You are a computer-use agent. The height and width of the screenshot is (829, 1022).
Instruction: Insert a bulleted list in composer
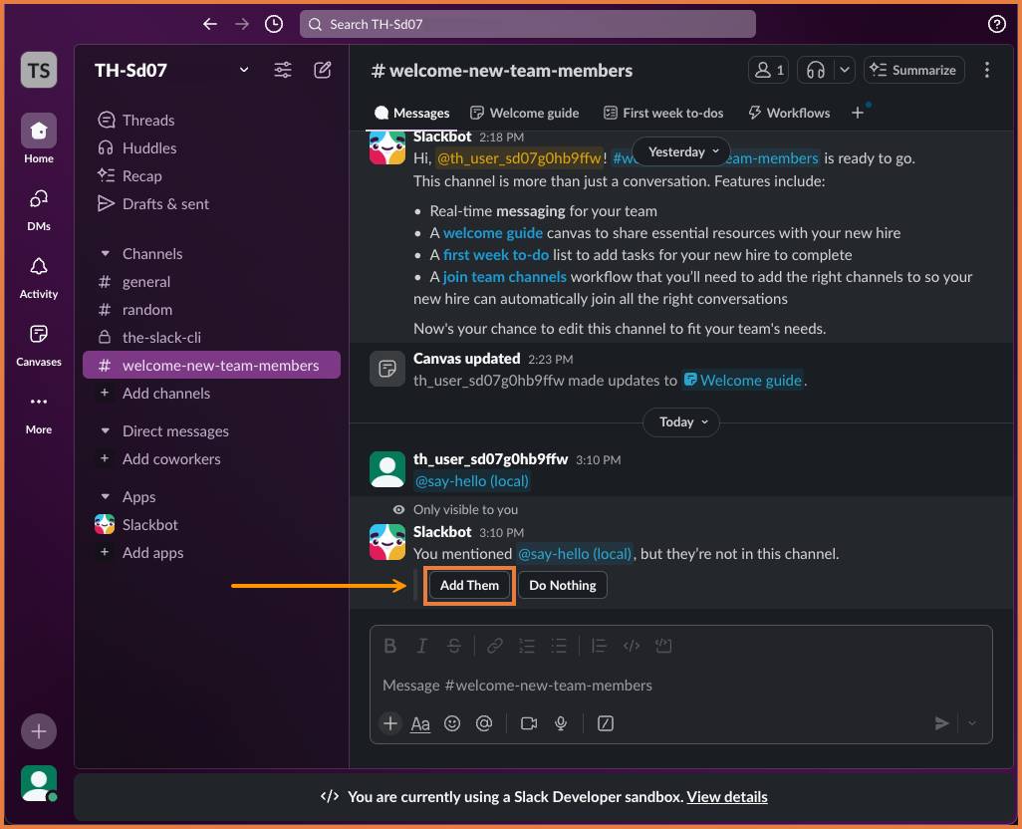click(x=559, y=646)
